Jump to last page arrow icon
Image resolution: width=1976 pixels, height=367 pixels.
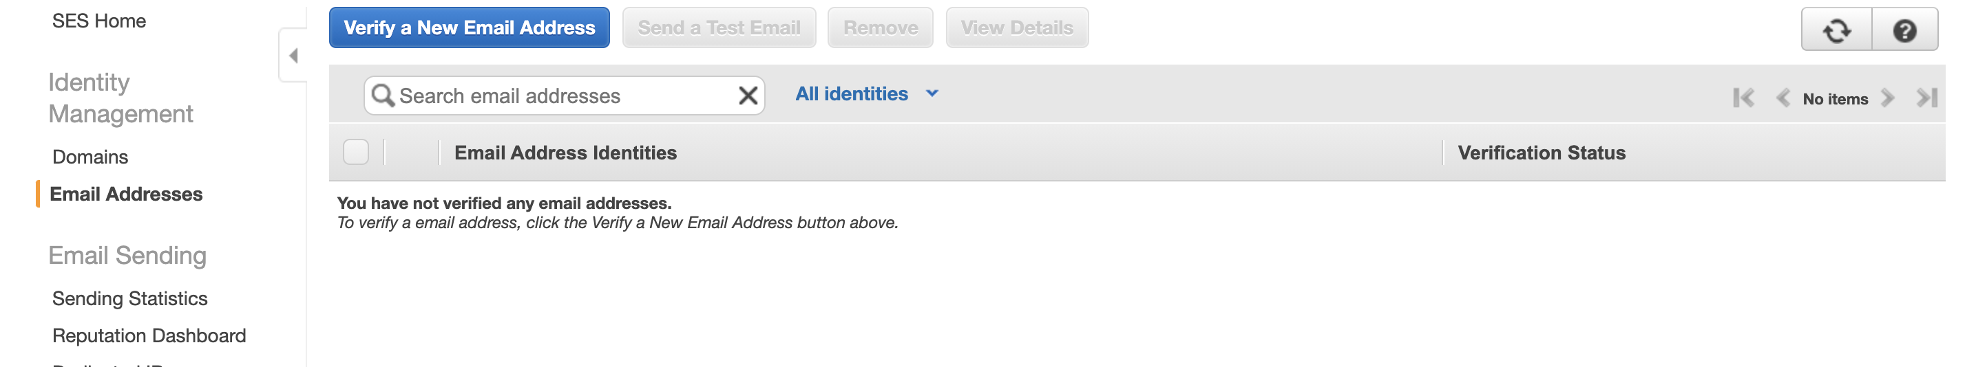[1926, 98]
